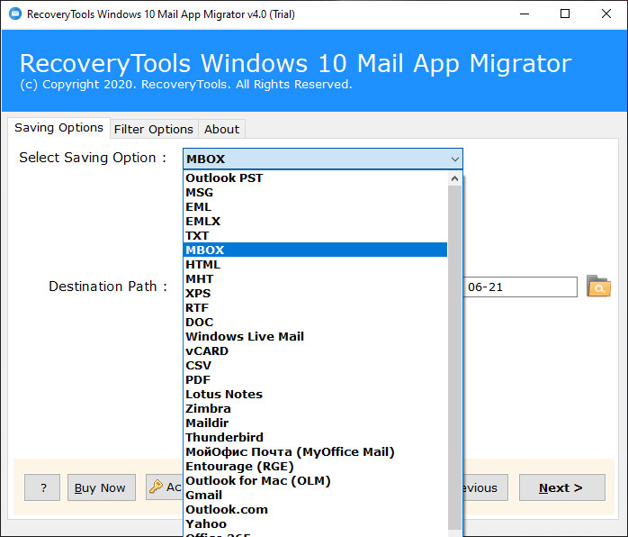Choose MSG saving format
Viewport: 628px width, 537px height.
(x=315, y=192)
